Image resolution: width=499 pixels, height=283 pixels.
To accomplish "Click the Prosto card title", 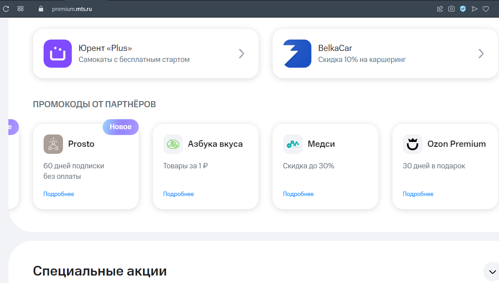I will click(x=81, y=144).
